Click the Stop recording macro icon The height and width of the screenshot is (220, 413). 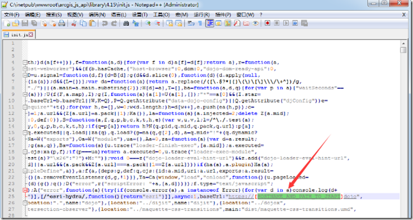(x=277, y=23)
